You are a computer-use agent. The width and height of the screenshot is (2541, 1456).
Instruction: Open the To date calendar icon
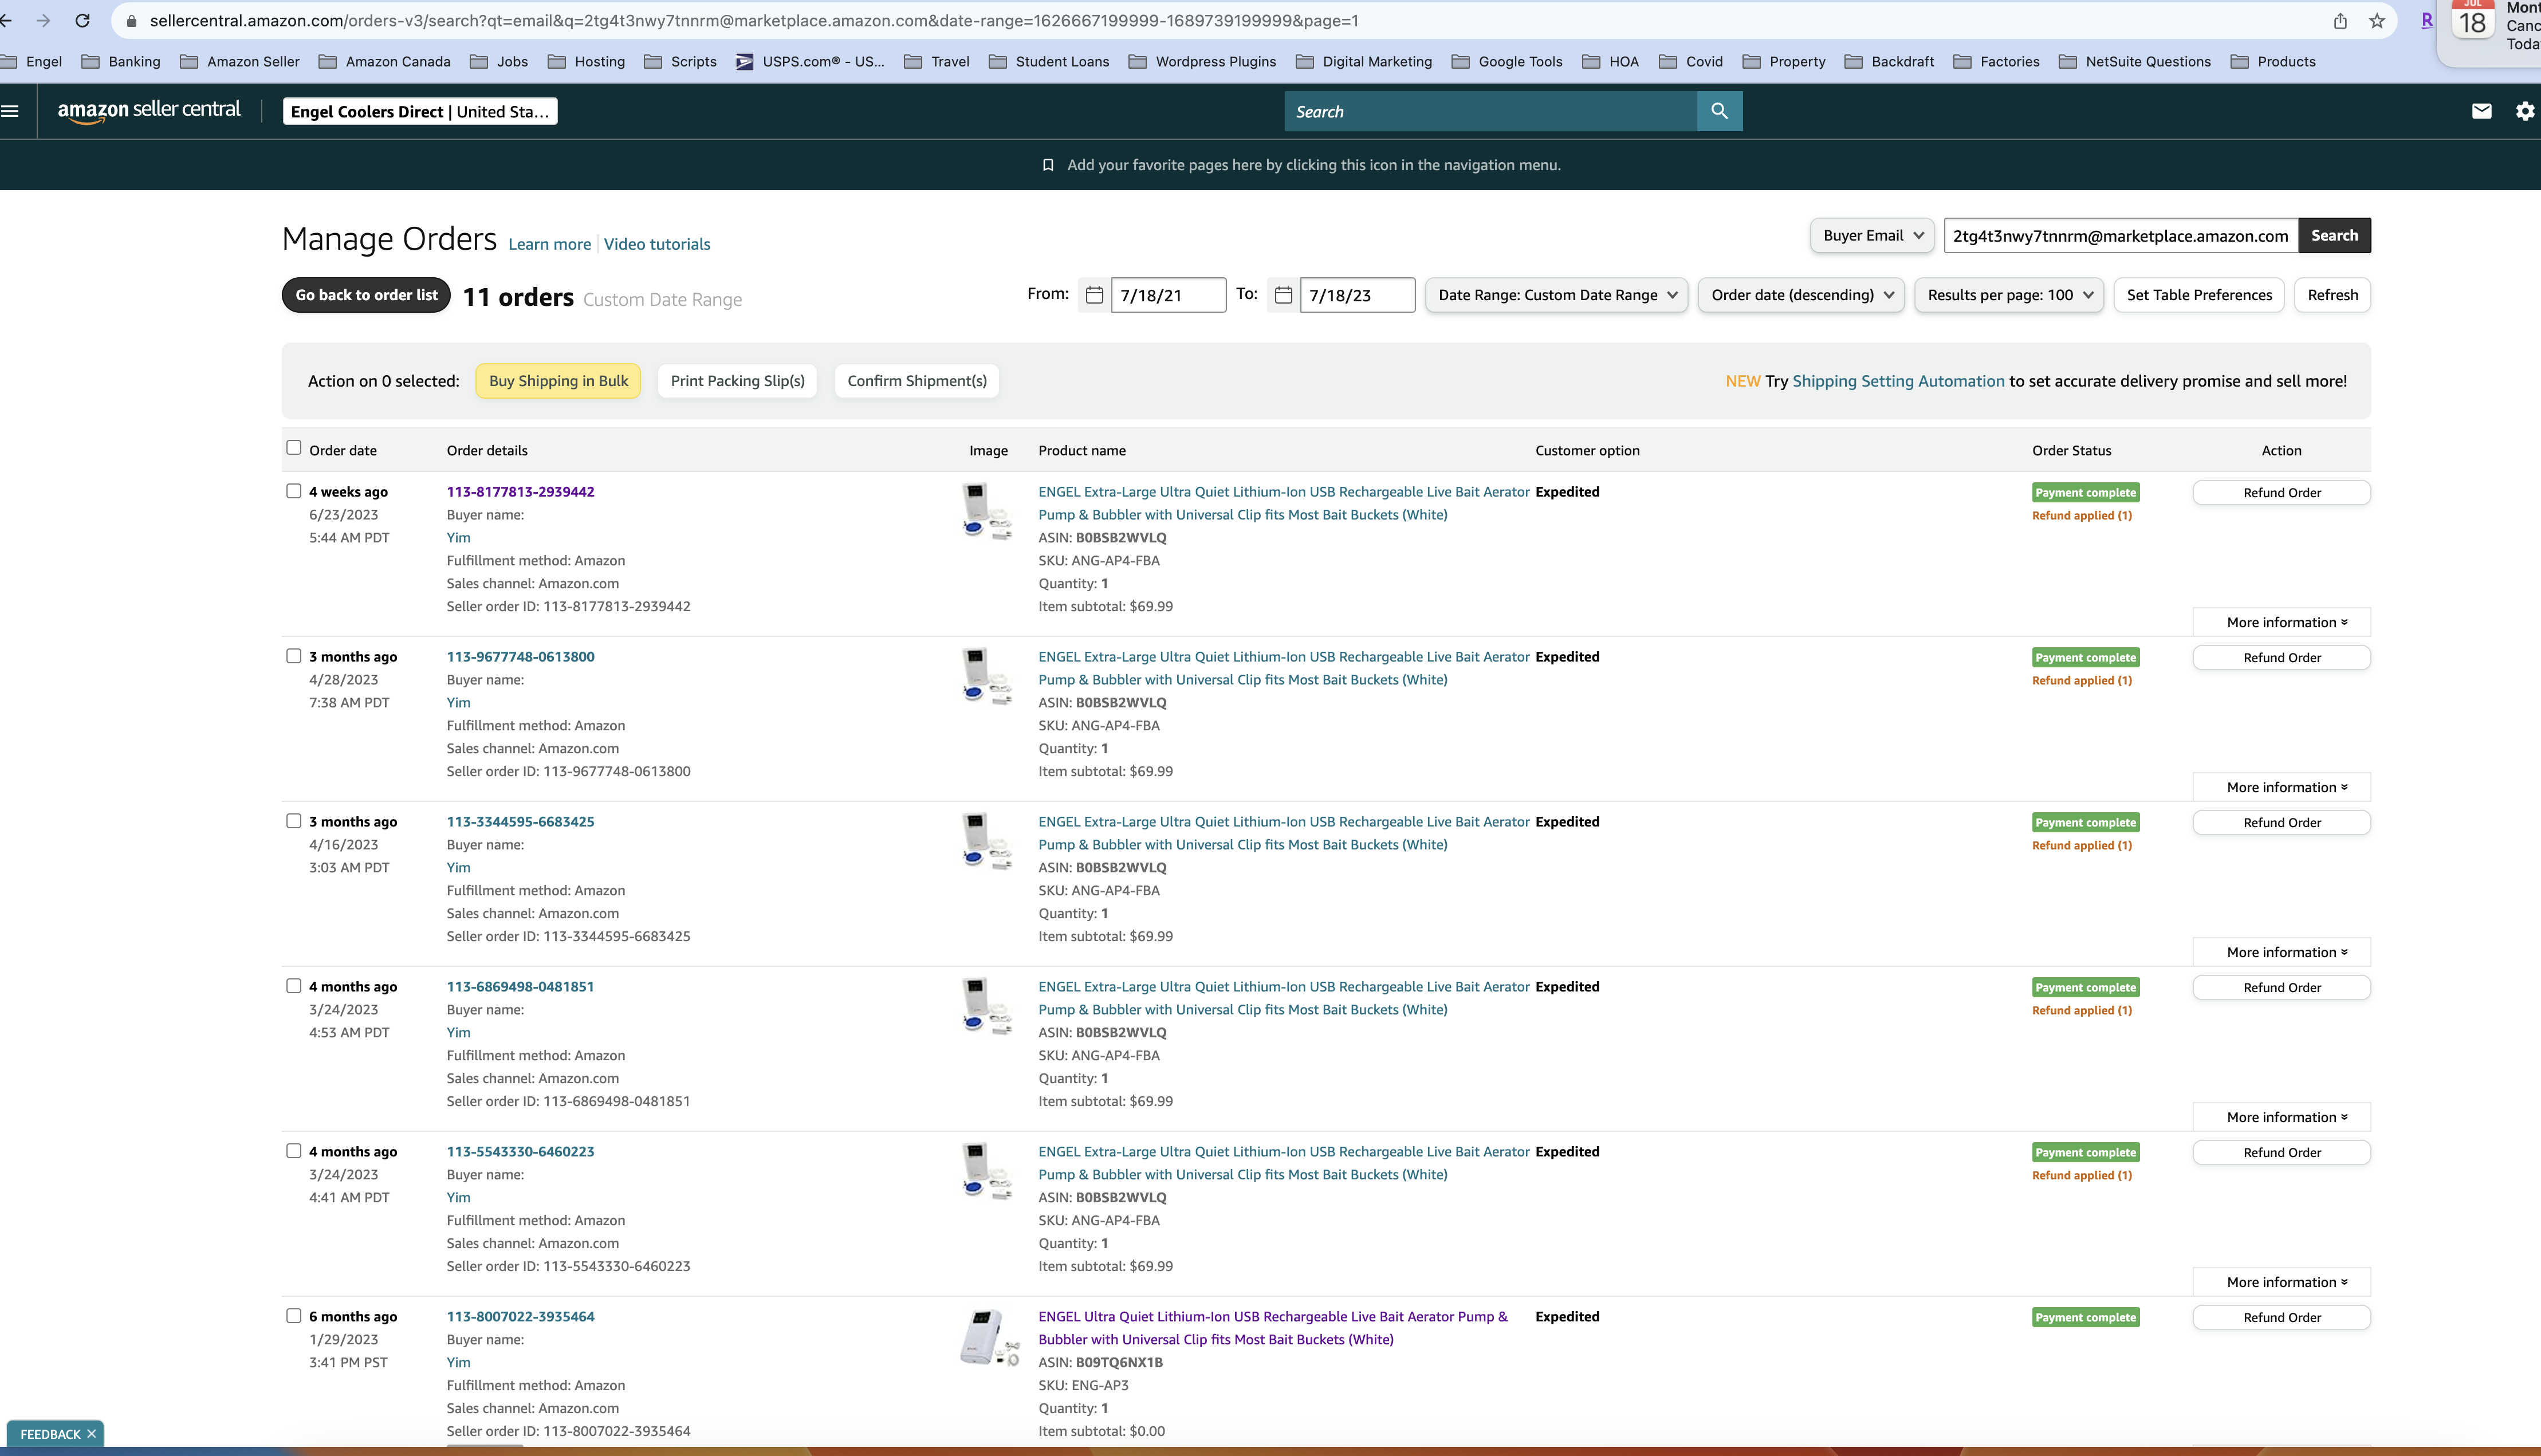pyautogui.click(x=1283, y=295)
